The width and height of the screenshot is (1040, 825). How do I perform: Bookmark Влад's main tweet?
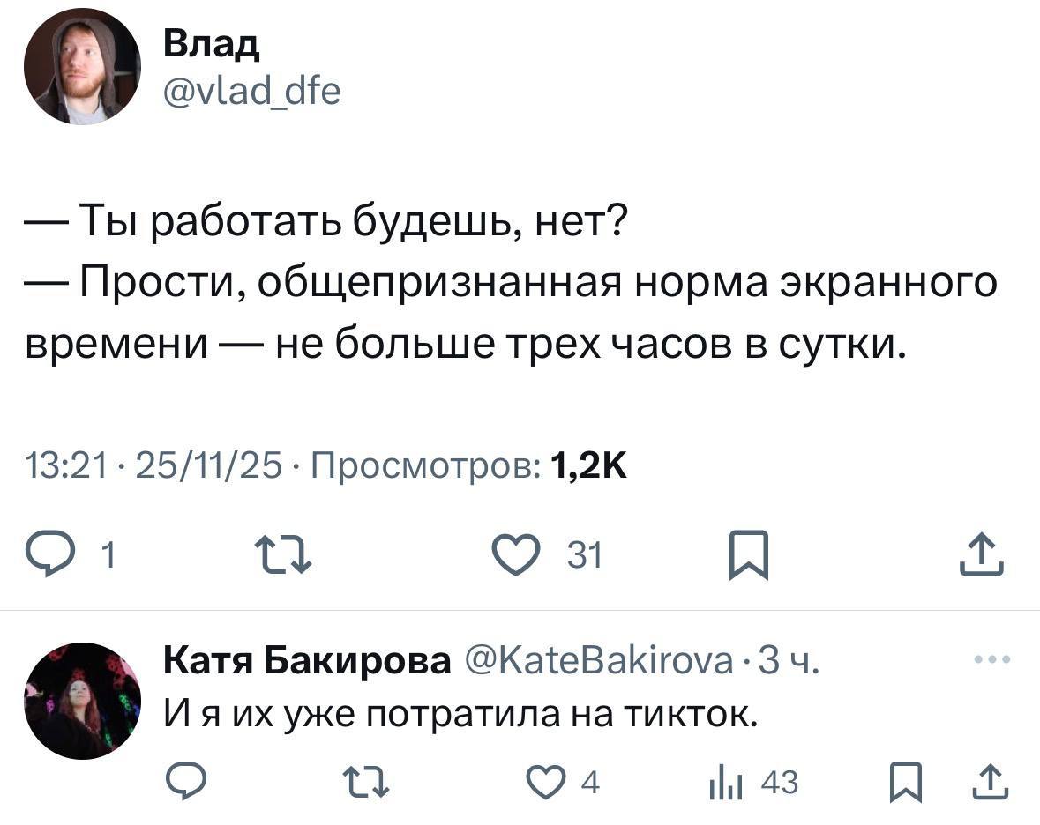click(749, 557)
